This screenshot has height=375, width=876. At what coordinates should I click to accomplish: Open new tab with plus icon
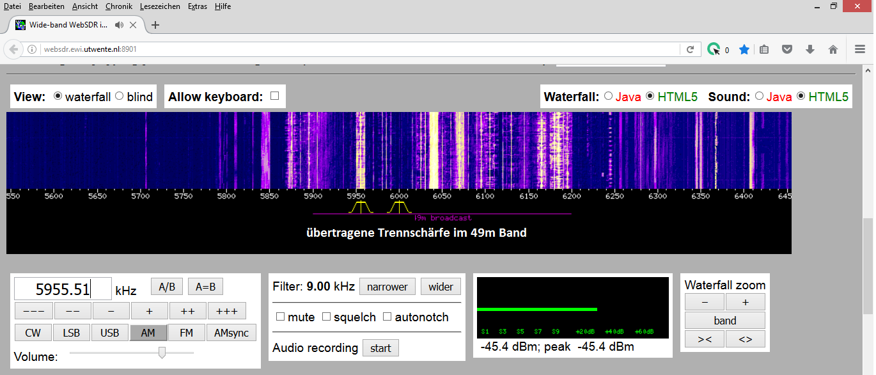155,25
